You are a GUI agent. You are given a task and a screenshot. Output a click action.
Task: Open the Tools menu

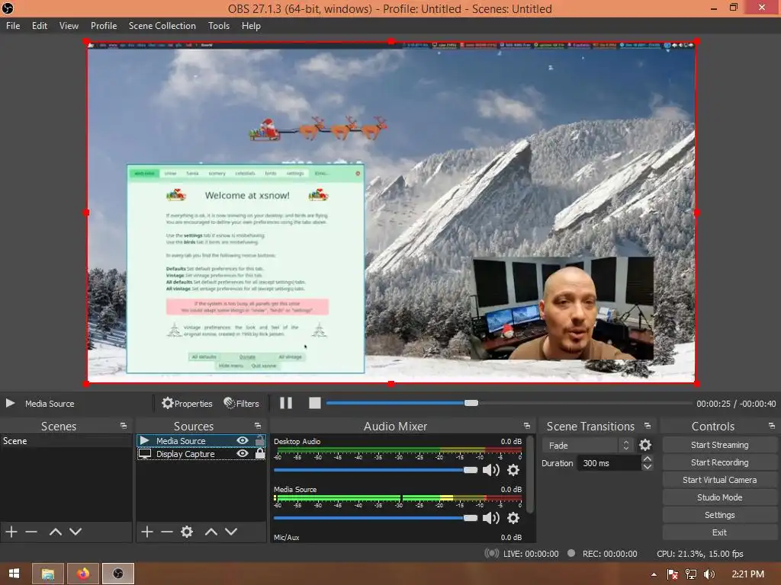tap(219, 26)
